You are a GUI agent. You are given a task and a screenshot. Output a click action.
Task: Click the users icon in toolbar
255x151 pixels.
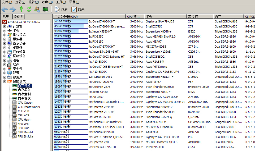click(37, 9)
